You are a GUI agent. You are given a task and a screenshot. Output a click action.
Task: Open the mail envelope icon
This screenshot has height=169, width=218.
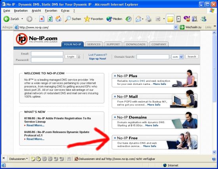tap(138, 19)
